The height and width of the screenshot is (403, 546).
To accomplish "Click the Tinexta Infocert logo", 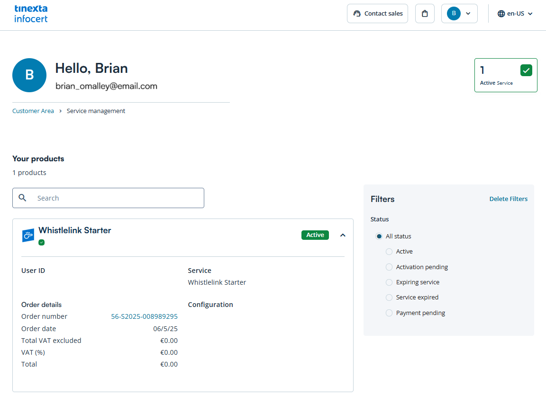I will click(31, 14).
